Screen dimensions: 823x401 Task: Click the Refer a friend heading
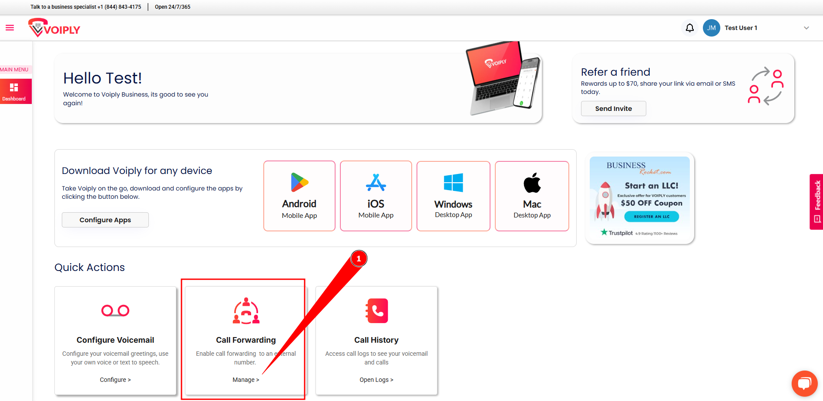[x=615, y=72]
